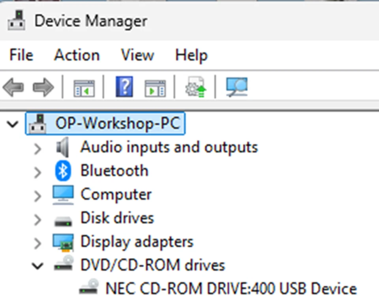Click the Display adapters graphics card icon
This screenshot has height=302, width=379.
point(63,242)
